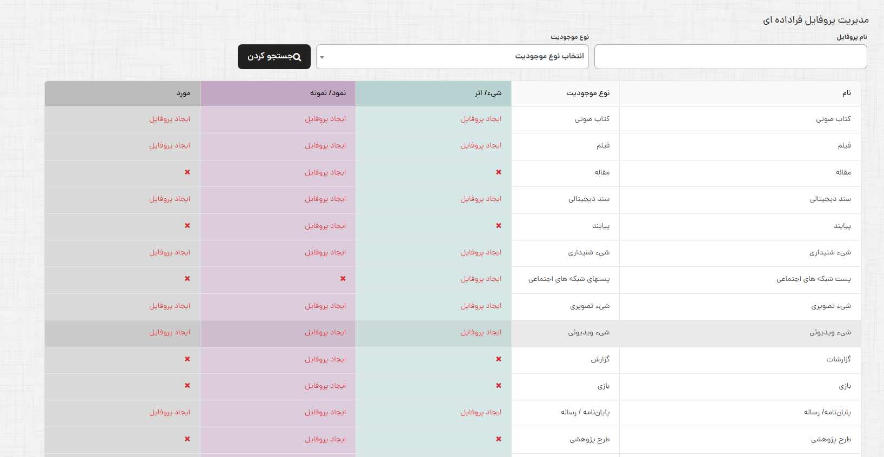Click the red X in پیایند row مورد column
This screenshot has height=457, width=884.
pos(187,226)
